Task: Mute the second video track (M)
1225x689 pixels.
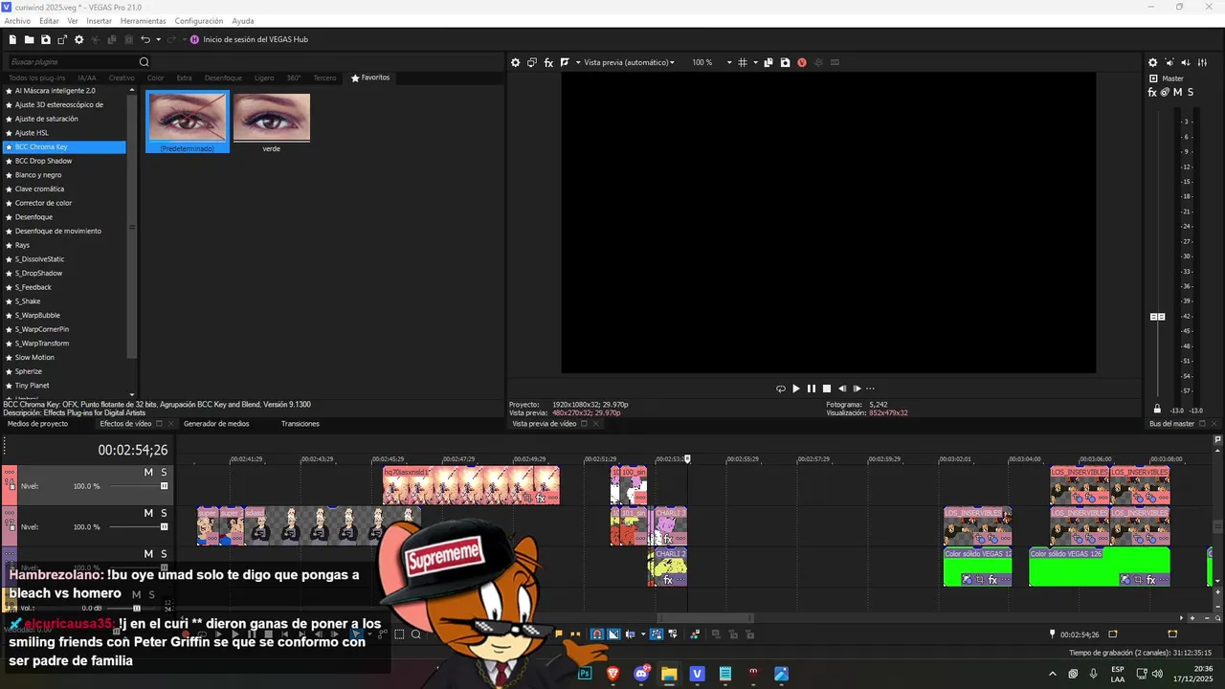Action: 148,513
